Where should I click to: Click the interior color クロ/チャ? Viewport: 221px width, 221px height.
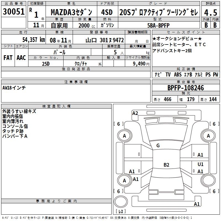tap(81, 64)
